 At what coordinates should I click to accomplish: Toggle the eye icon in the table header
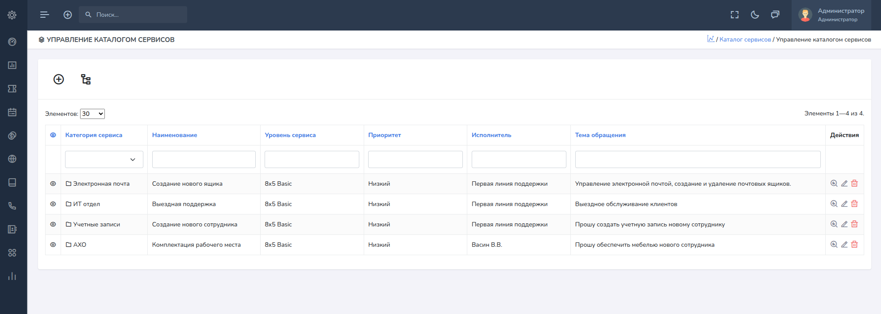[x=53, y=135]
